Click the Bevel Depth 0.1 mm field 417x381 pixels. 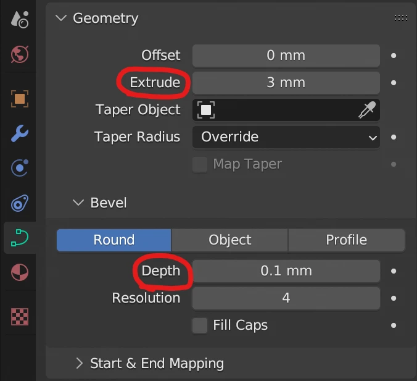tap(286, 271)
